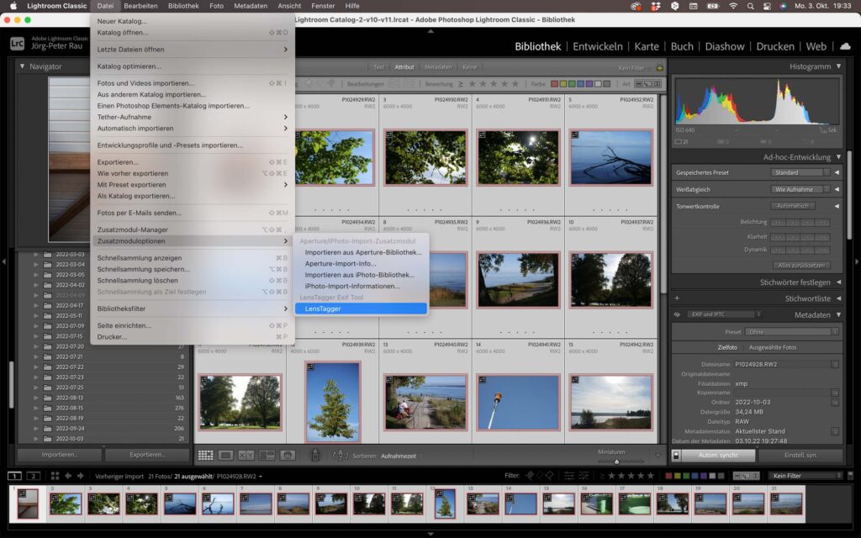Switch to the Entwickeln module
861x538 pixels.
(598, 47)
